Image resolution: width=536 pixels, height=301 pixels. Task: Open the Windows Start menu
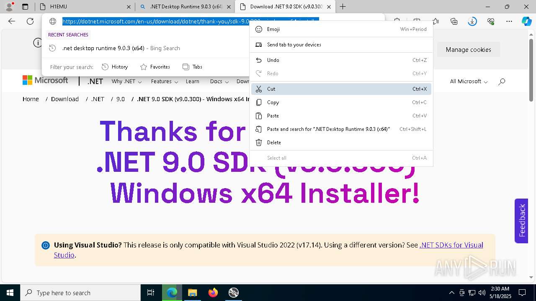tap(10, 293)
